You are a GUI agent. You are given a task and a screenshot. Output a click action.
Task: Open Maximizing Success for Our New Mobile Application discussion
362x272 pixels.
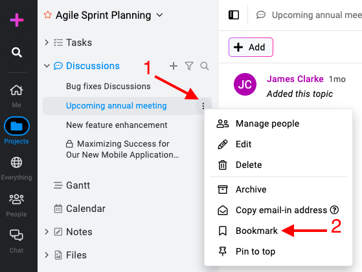click(122, 149)
